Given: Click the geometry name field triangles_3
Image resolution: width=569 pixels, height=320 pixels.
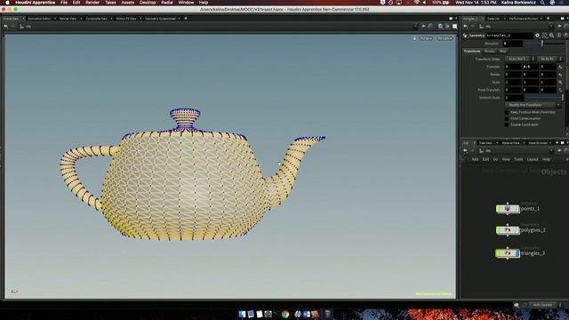Looking at the screenshot, I should coord(509,36).
